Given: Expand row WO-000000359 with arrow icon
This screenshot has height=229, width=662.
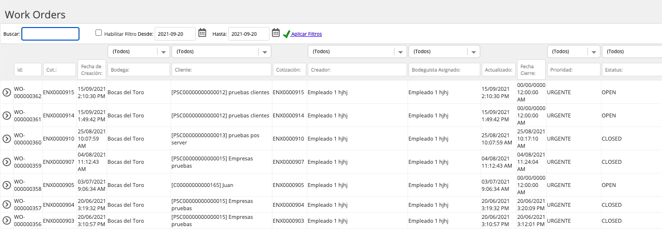Looking at the screenshot, I should pos(7,162).
